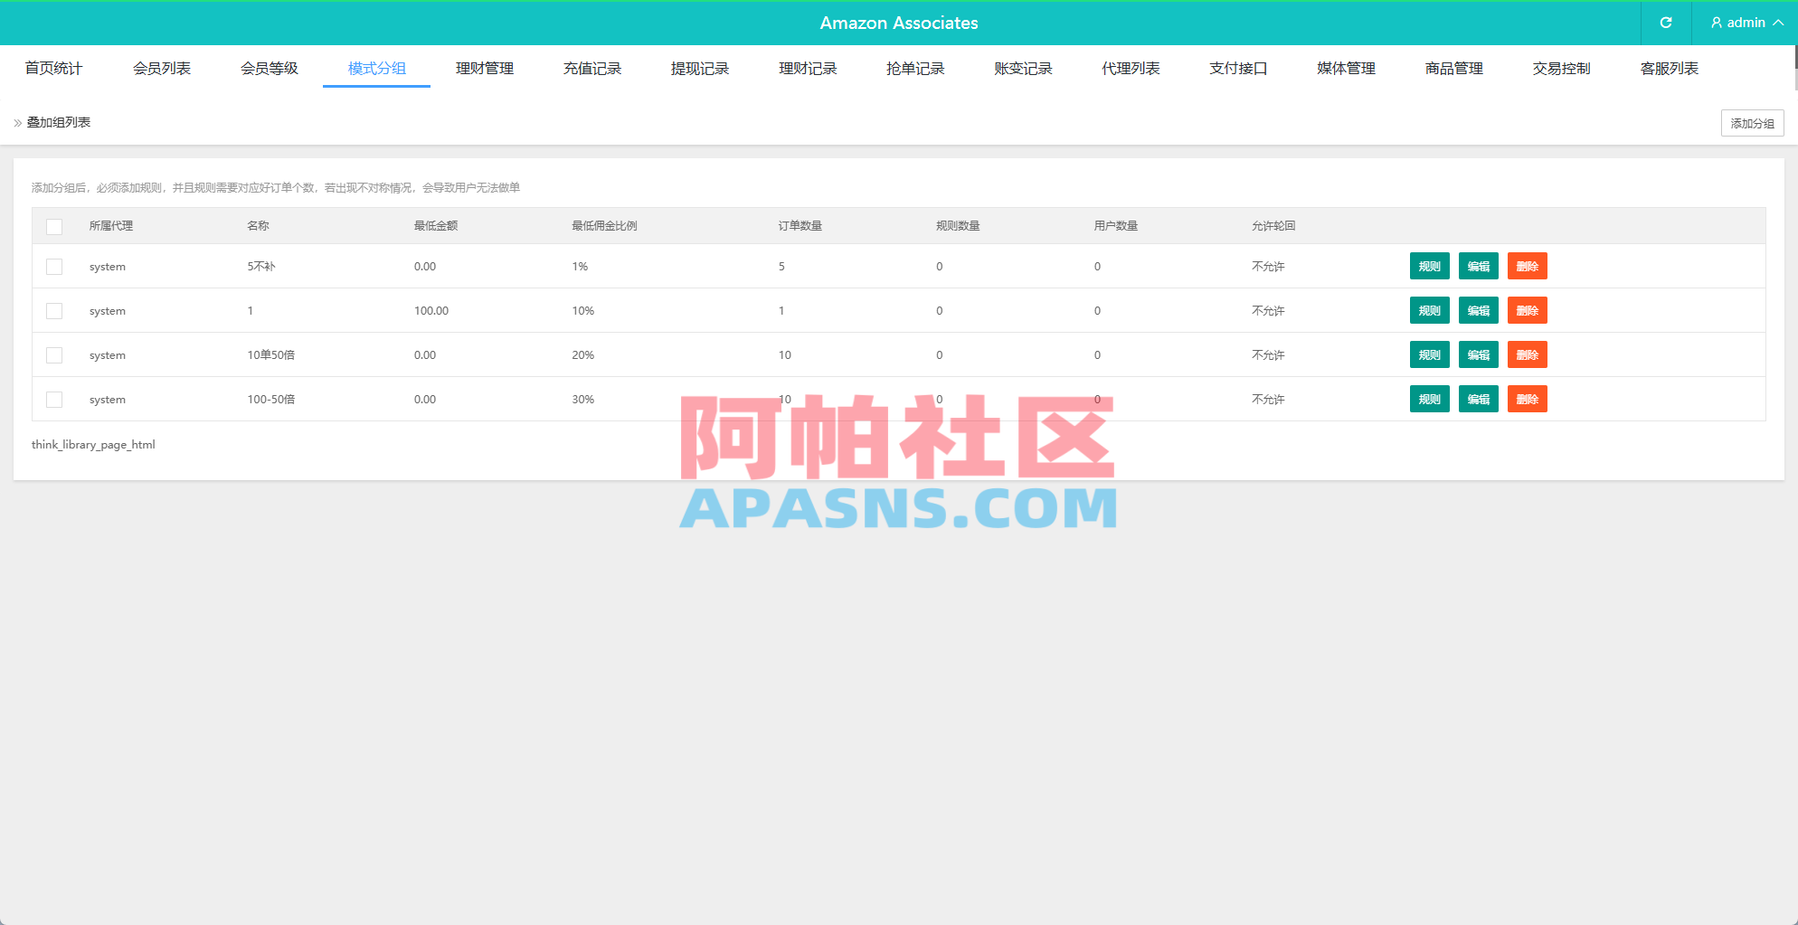Select the 模式分组 tab
The width and height of the screenshot is (1798, 925).
pyautogui.click(x=376, y=68)
